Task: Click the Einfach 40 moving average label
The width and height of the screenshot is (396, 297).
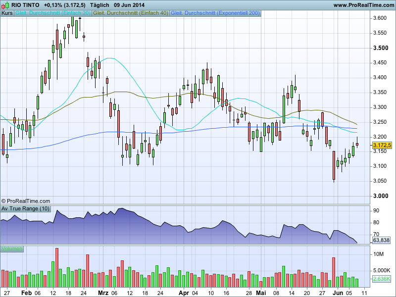Action: tap(131, 13)
